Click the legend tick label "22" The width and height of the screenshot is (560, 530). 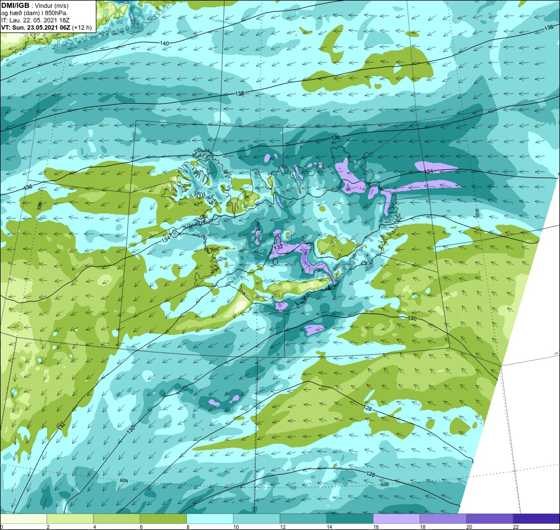pos(516,527)
